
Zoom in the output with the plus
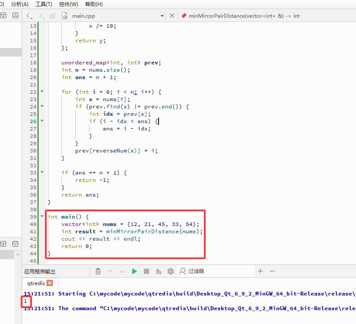[x=261, y=271]
